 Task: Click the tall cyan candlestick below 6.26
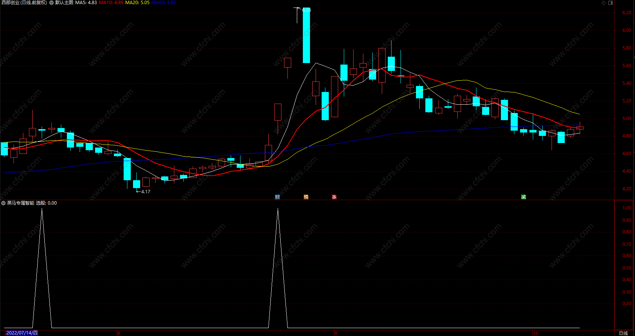pyautogui.click(x=306, y=35)
